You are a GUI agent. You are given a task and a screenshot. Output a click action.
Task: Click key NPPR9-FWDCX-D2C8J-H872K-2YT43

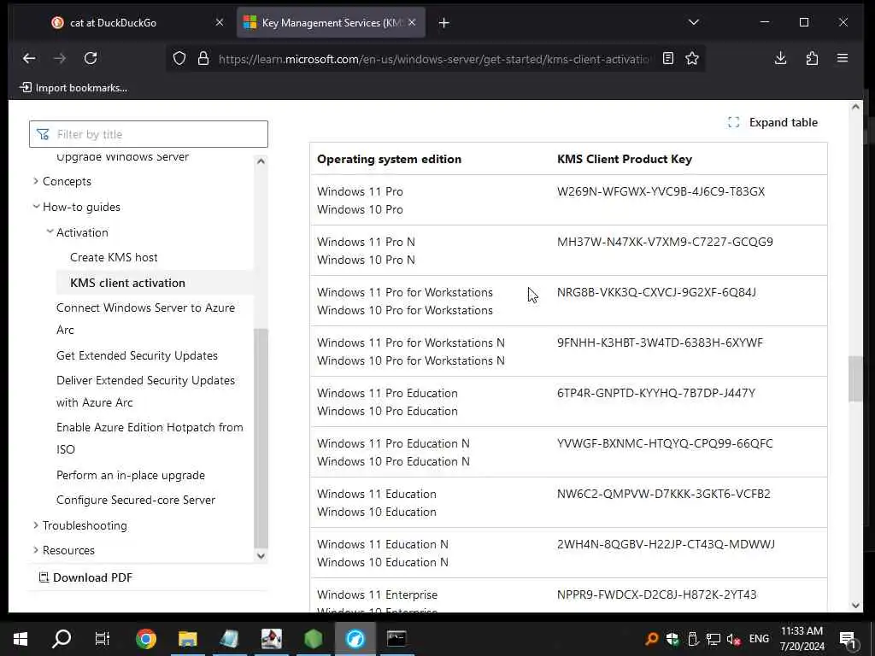point(657,594)
